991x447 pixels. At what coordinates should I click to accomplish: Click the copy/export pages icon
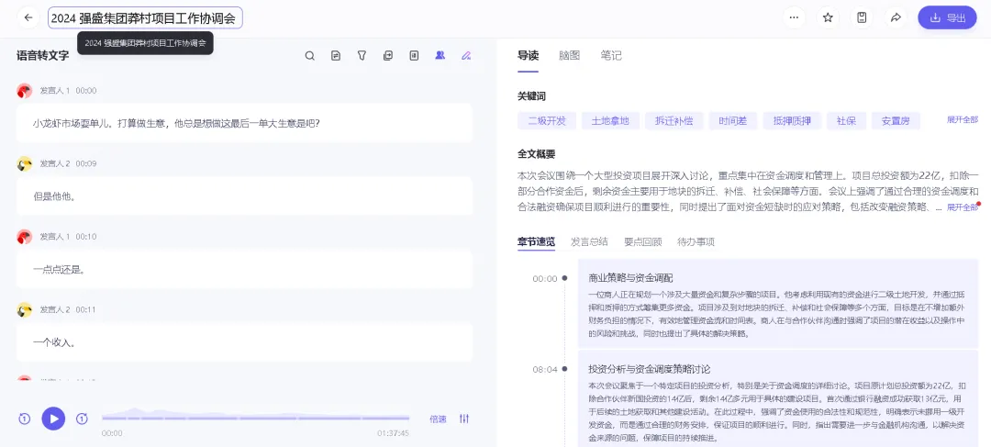point(388,56)
